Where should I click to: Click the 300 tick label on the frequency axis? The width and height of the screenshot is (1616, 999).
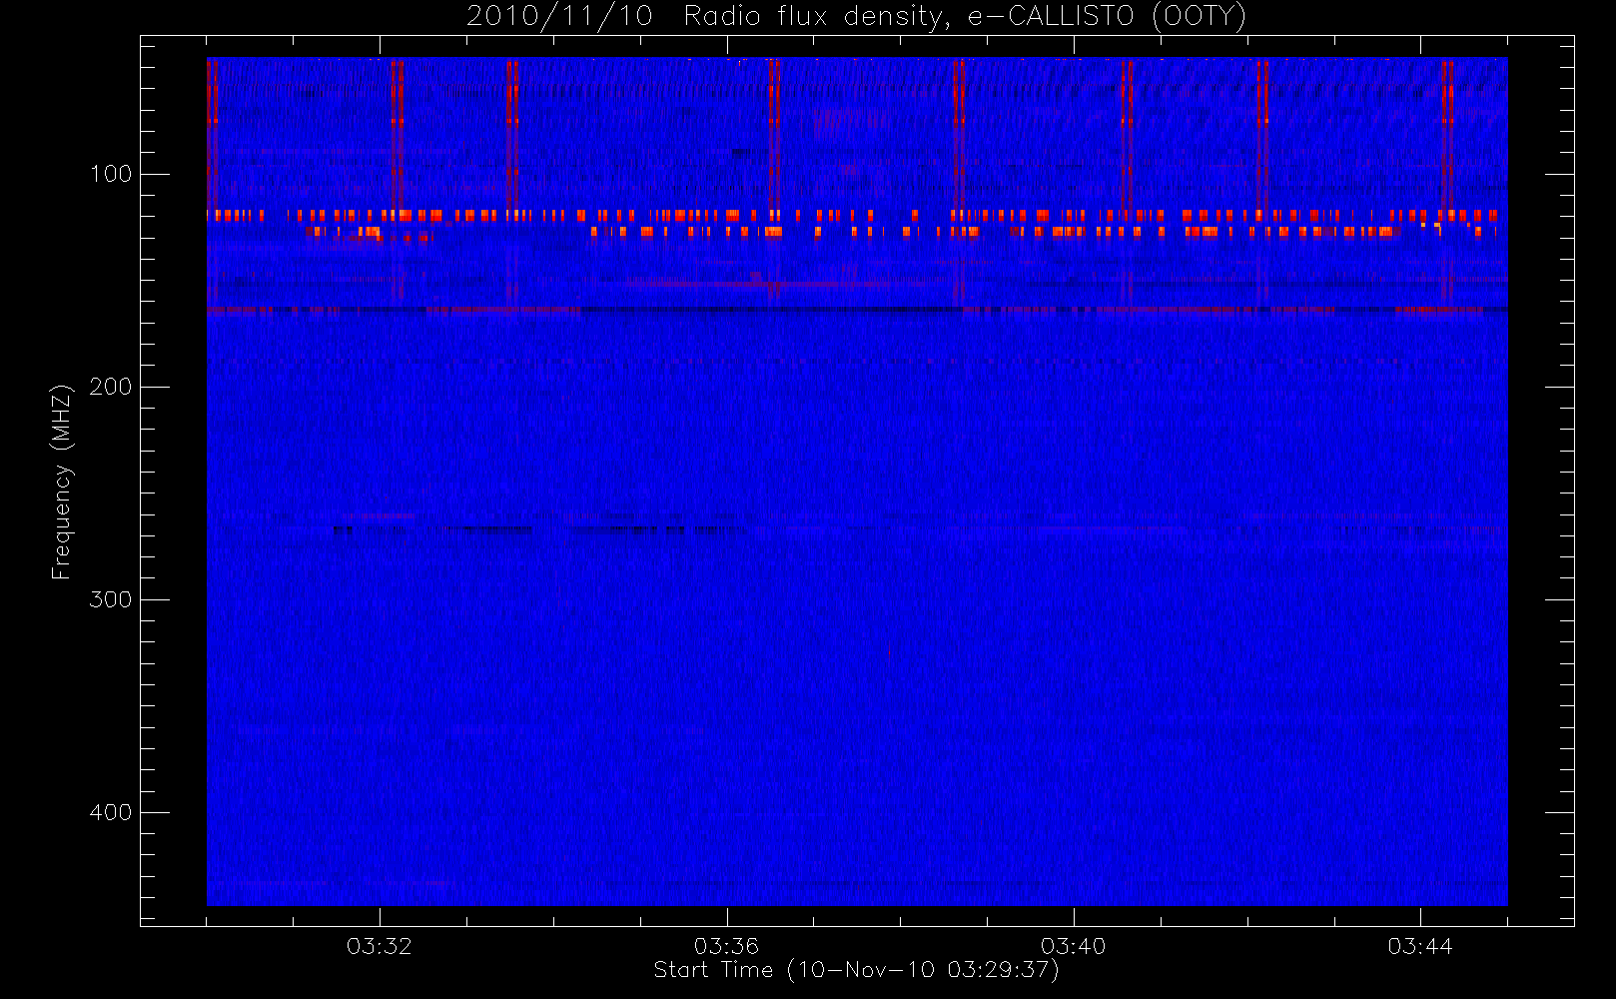pyautogui.click(x=111, y=599)
